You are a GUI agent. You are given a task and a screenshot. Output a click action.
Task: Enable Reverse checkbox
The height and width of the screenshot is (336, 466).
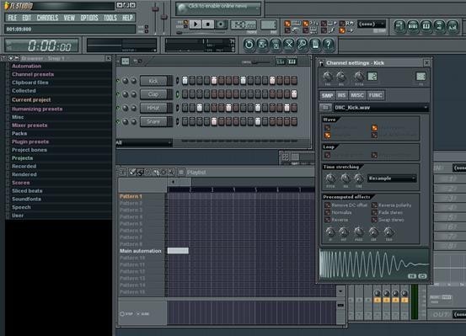pyautogui.click(x=327, y=220)
